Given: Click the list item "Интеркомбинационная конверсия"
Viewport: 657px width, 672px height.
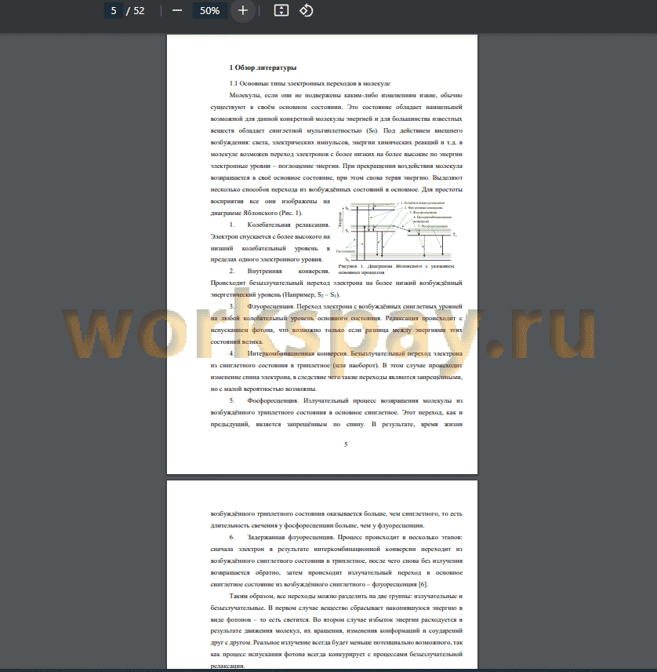Looking at the screenshot, I should pyautogui.click(x=297, y=353).
